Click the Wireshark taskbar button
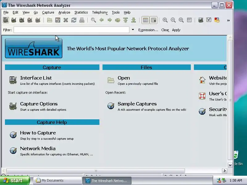This screenshot has height=185, width=247. 107,180
